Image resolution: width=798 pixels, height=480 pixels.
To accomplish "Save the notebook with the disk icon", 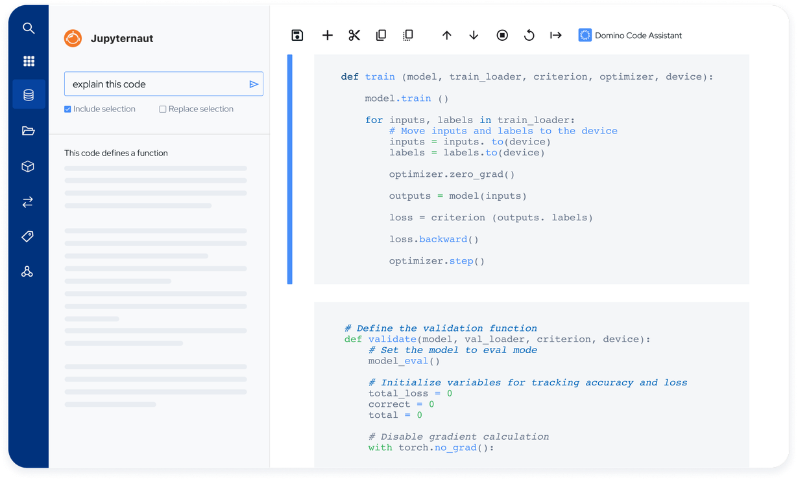I will [x=297, y=35].
